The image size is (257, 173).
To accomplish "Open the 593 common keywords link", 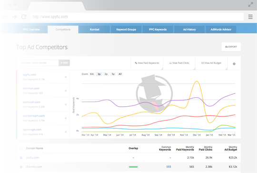I will (168, 167).
